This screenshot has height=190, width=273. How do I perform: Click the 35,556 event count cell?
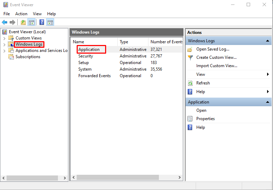(156, 69)
